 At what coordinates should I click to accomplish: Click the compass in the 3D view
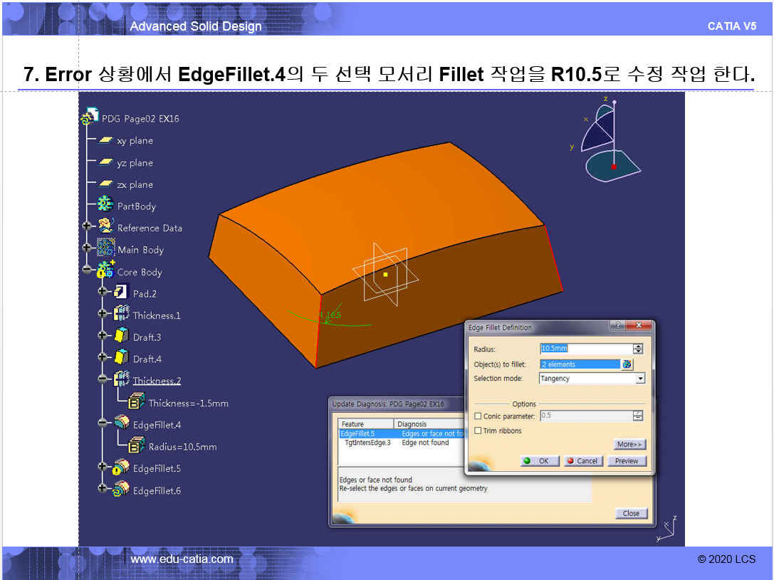click(x=607, y=141)
